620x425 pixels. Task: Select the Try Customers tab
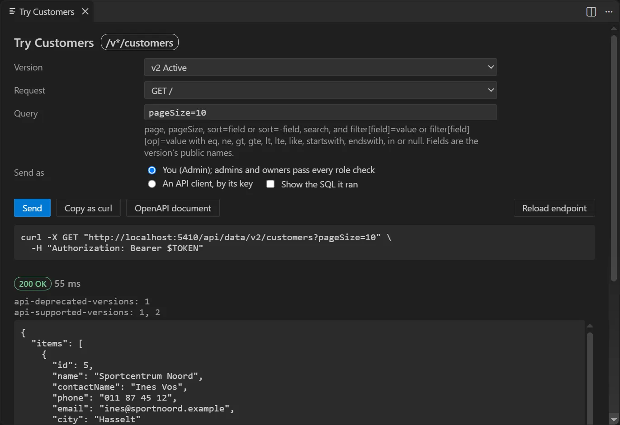[47, 12]
